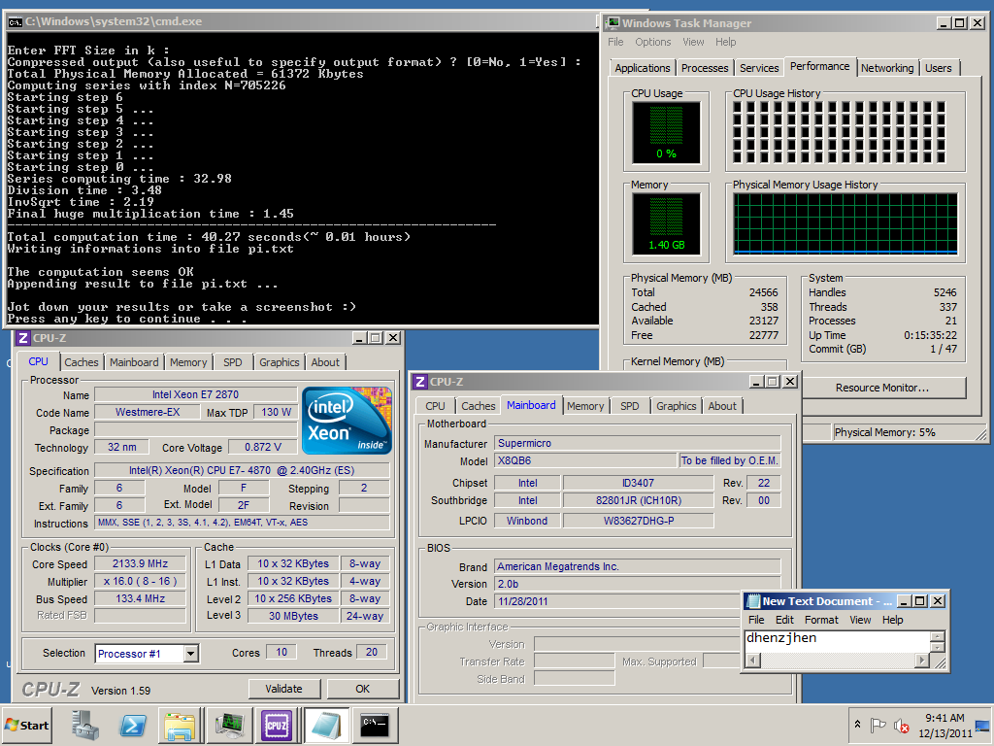Viewport: 994px width, 746px height.
Task: Click Notepad horizontal scrollbar right arrow
Action: click(x=922, y=661)
